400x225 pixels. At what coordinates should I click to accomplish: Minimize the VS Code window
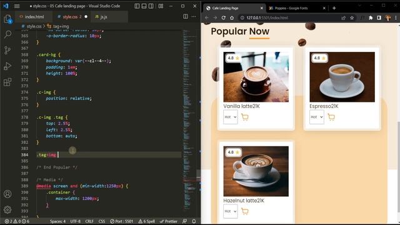point(171,6)
